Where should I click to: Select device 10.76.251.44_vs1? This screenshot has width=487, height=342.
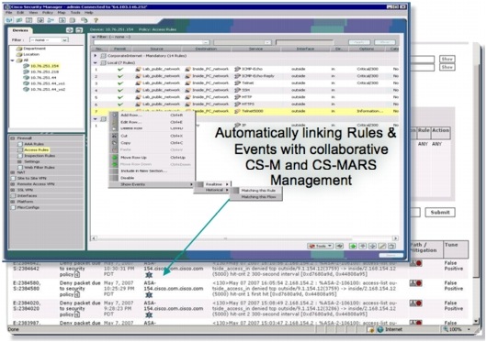(48, 83)
